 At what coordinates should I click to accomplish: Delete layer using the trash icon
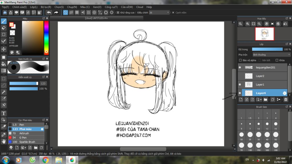tap(286, 100)
